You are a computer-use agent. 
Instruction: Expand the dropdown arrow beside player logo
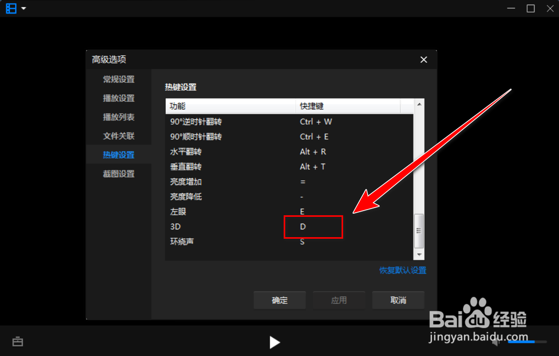(x=23, y=8)
